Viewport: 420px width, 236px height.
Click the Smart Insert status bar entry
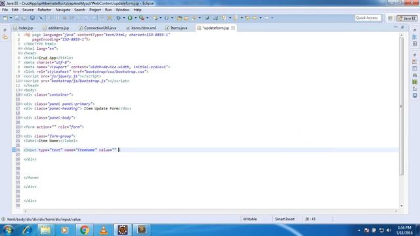click(x=285, y=219)
